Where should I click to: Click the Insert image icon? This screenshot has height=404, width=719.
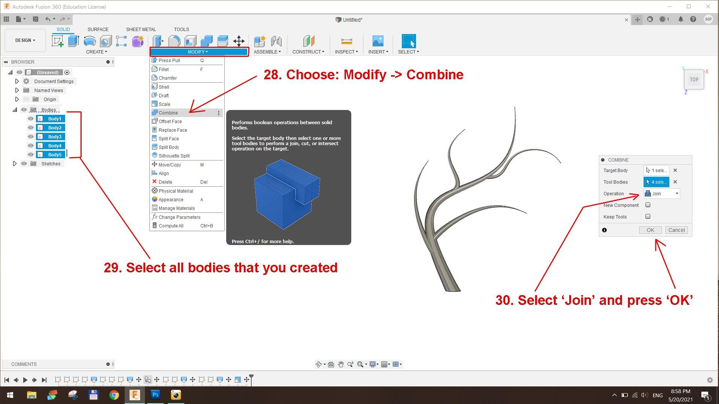click(x=378, y=41)
